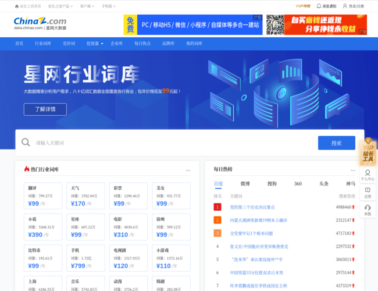378x291 pixels.
Task: Open 我的词库 nav item
Action: click(194, 44)
